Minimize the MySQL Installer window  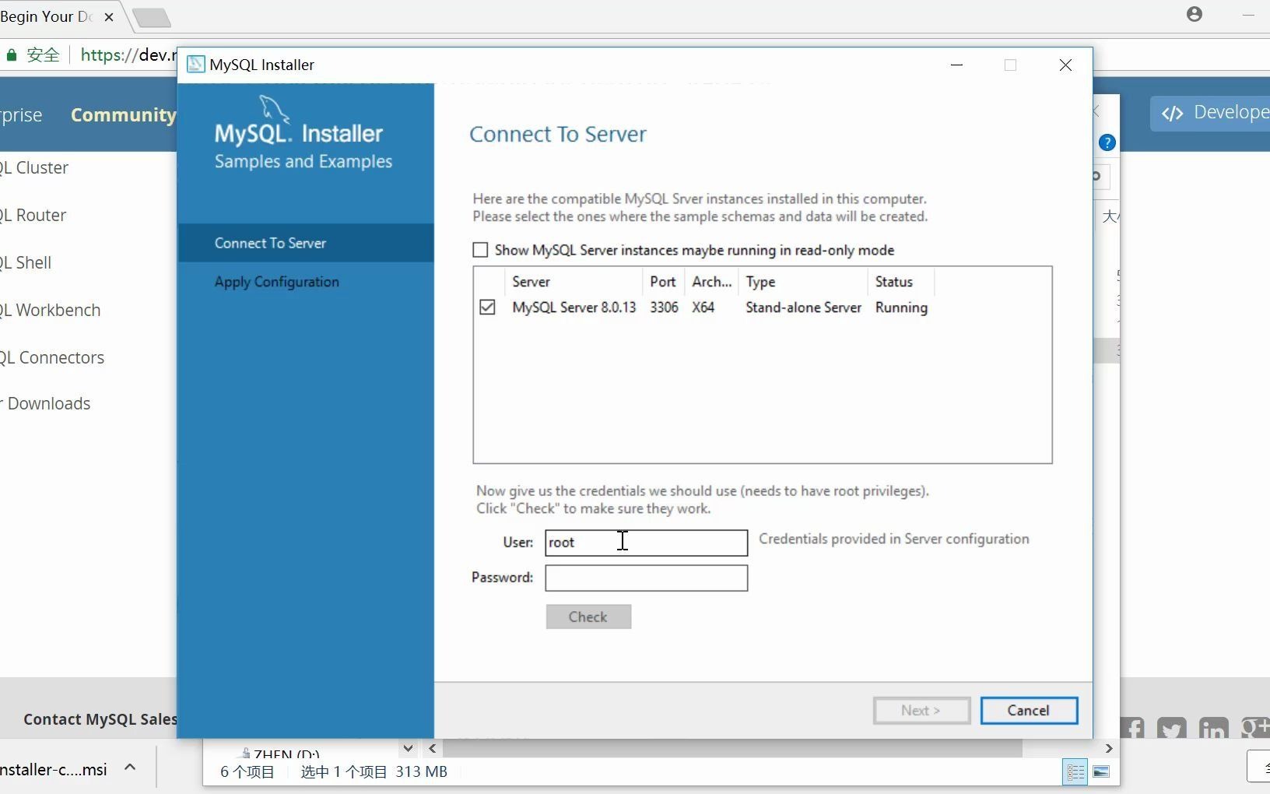click(x=957, y=65)
